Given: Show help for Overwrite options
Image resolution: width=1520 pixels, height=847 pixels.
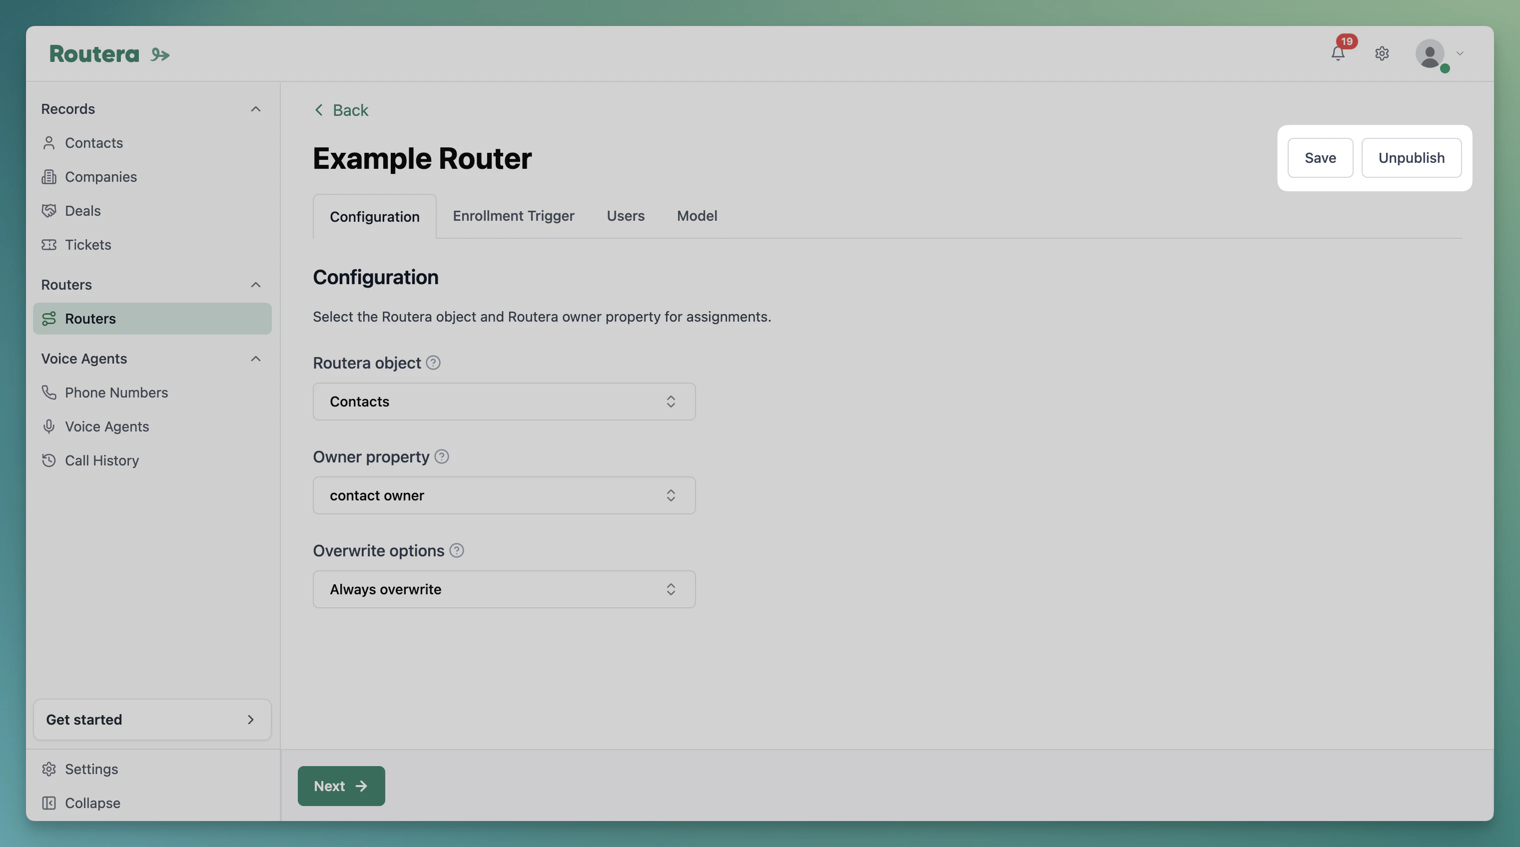Looking at the screenshot, I should [456, 550].
